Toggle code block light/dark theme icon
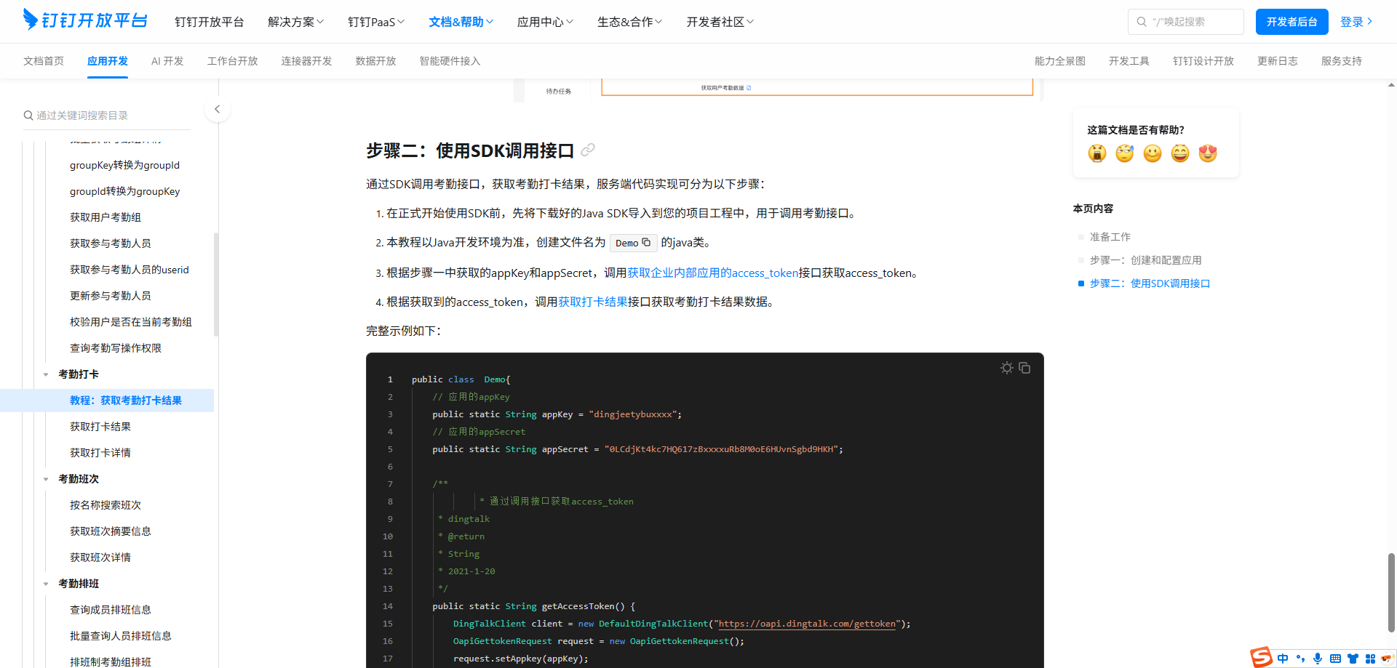The height and width of the screenshot is (668, 1397). pos(1007,368)
